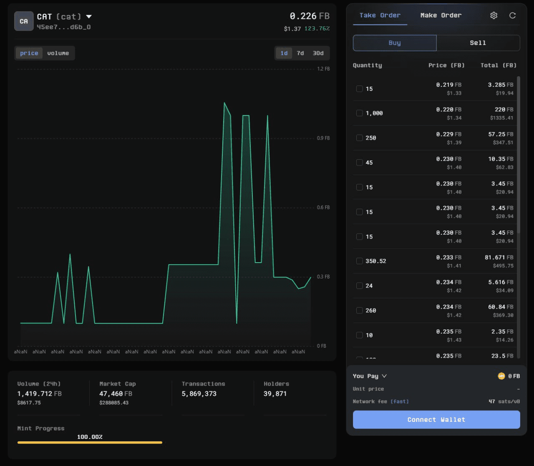Viewport: 534px width, 466px height.
Task: Select the Sell tab
Action: [478, 43]
